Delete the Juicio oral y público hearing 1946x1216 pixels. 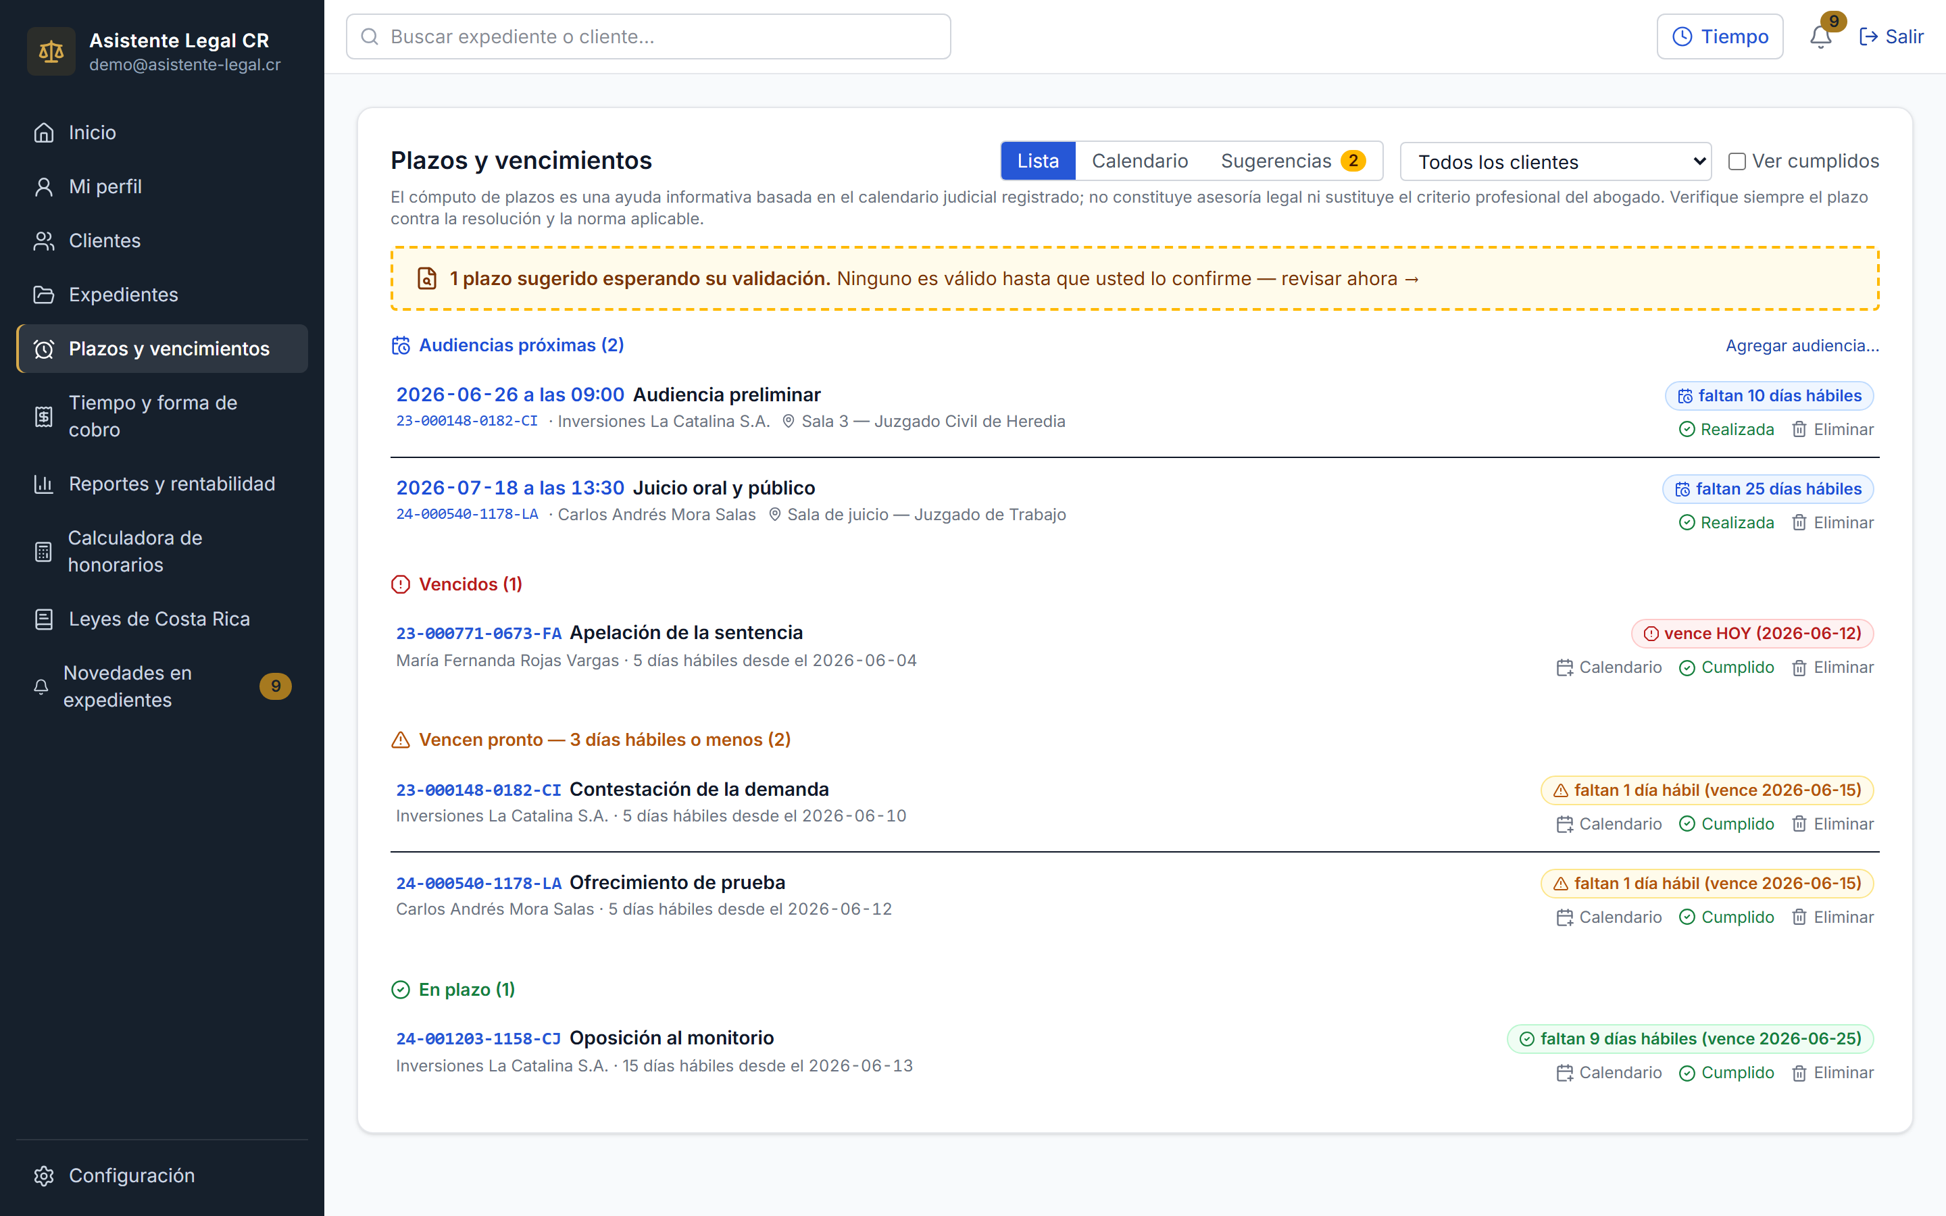click(1832, 523)
